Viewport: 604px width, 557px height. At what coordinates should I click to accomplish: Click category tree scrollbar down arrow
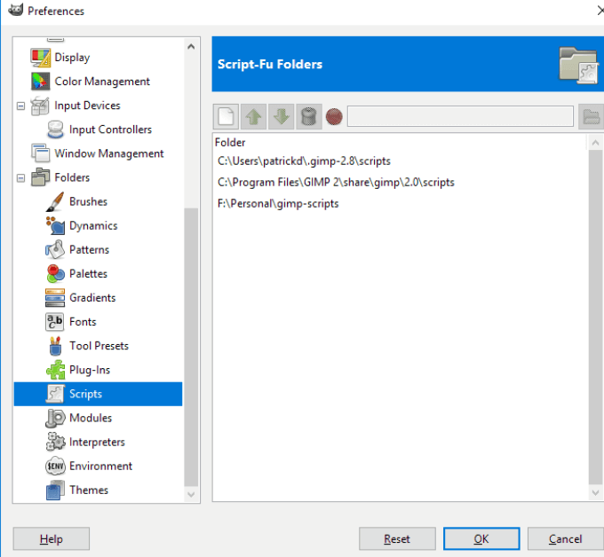[x=191, y=494]
